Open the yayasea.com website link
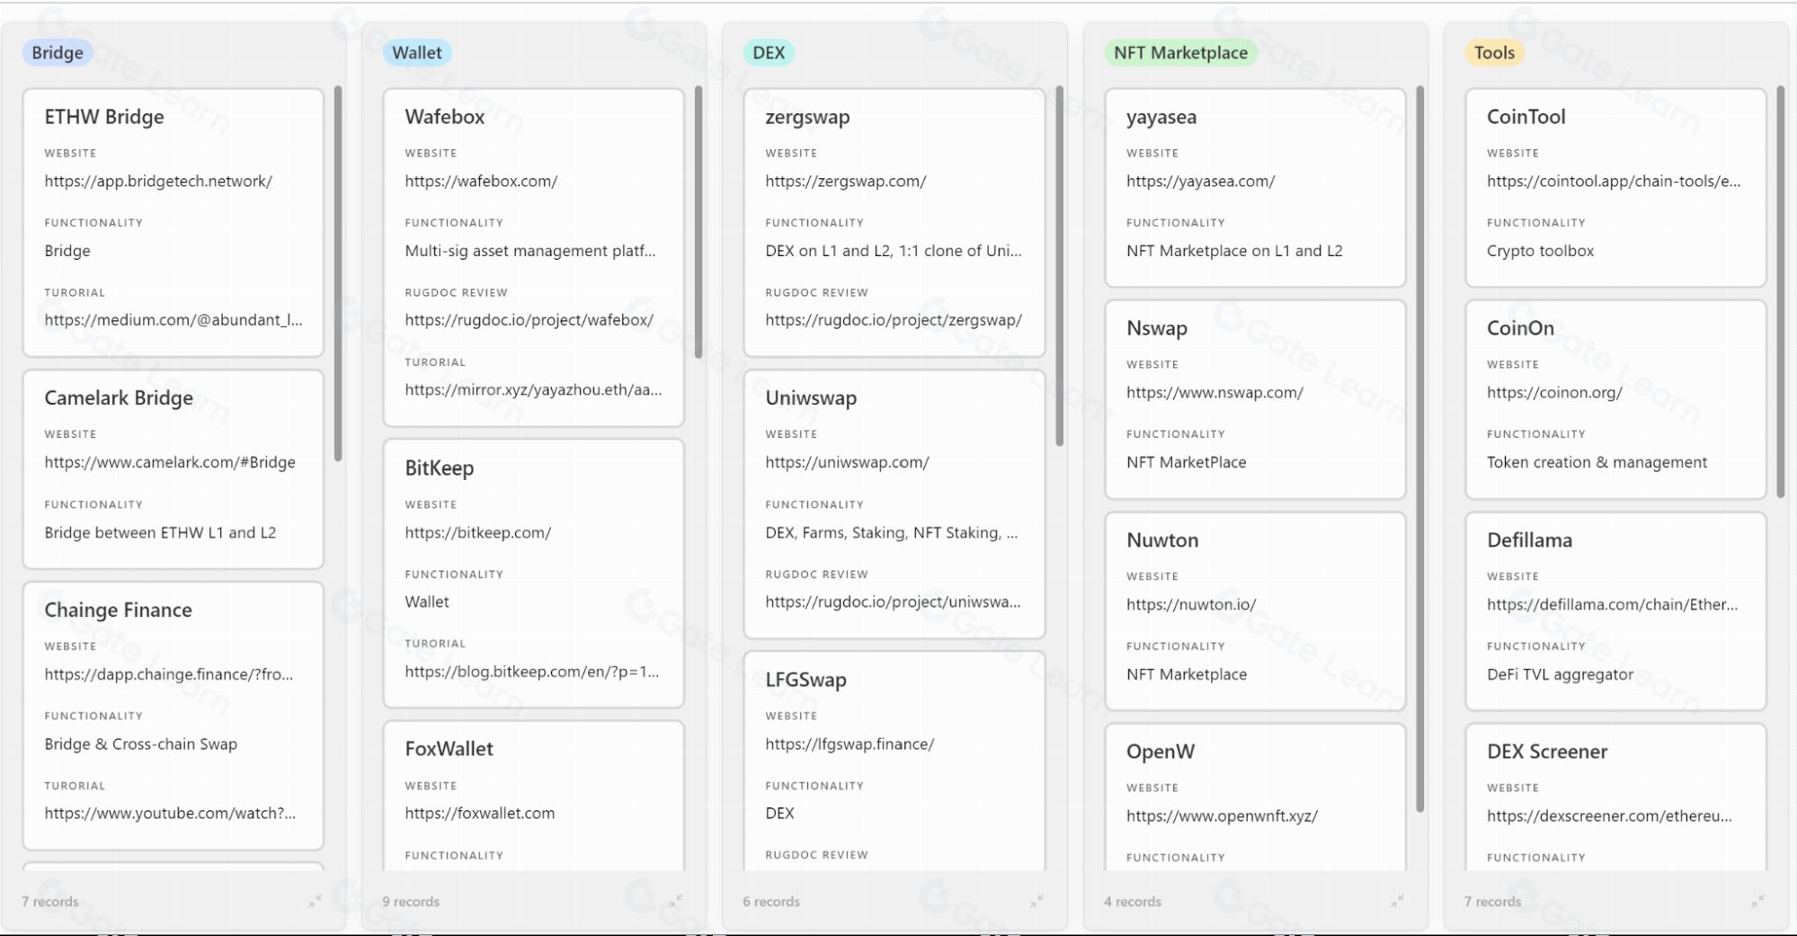Image resolution: width=1797 pixels, height=936 pixels. 1201,181
